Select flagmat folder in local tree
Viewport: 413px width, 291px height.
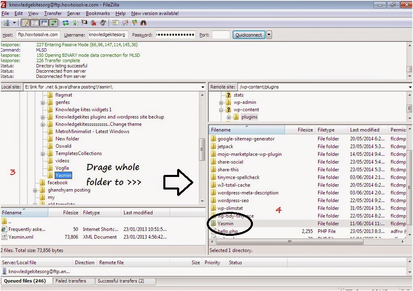click(x=64, y=95)
